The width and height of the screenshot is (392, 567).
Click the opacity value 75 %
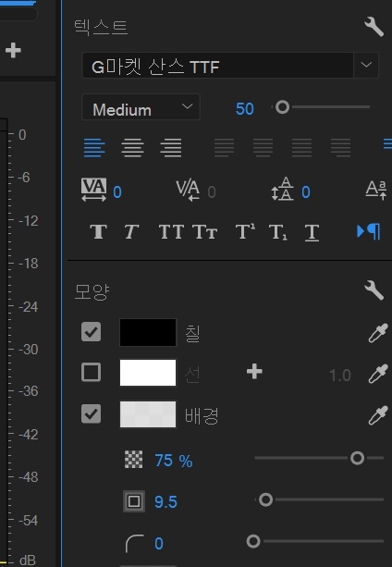coord(174,461)
